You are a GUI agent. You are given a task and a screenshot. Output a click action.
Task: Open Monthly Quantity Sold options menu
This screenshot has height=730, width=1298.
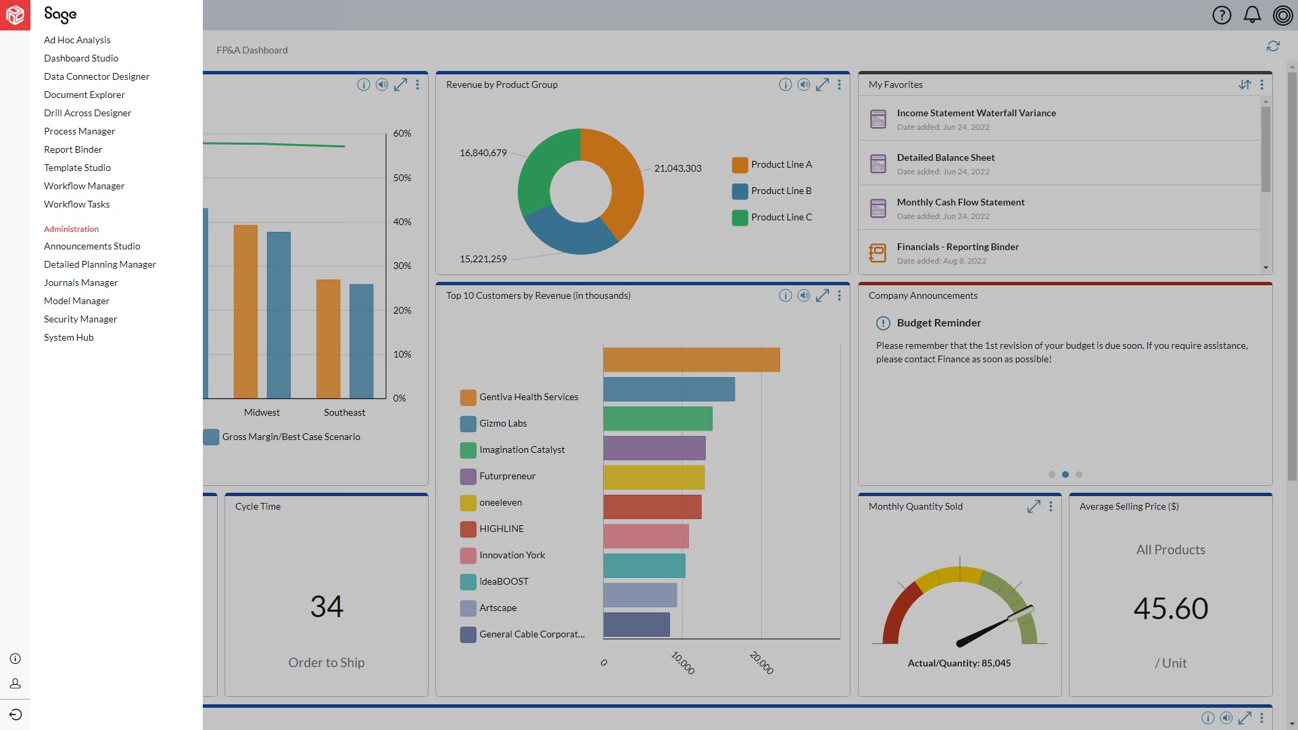(1051, 506)
